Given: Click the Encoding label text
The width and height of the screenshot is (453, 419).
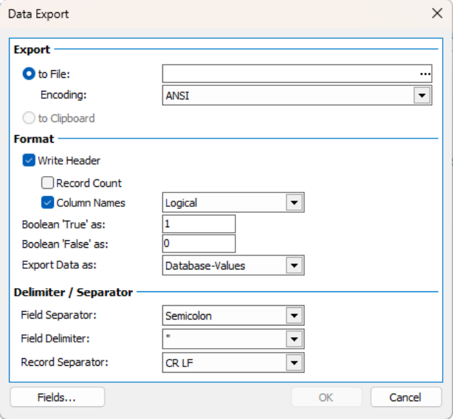Looking at the screenshot, I should [63, 95].
